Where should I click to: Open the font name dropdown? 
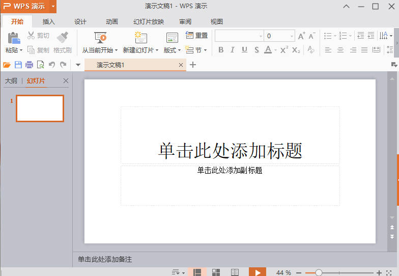261,36
